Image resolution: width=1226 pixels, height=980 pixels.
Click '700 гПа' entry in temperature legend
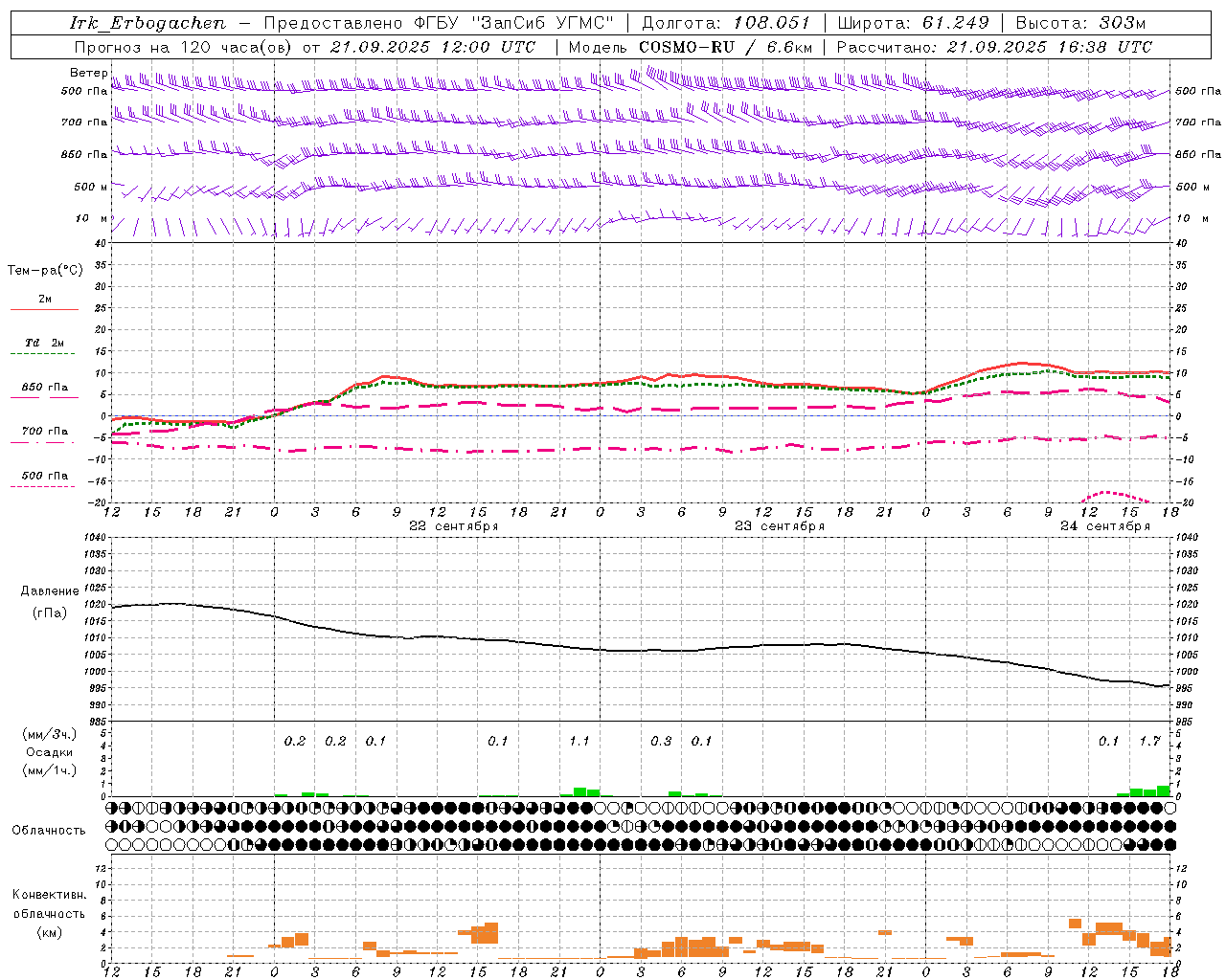tap(45, 431)
